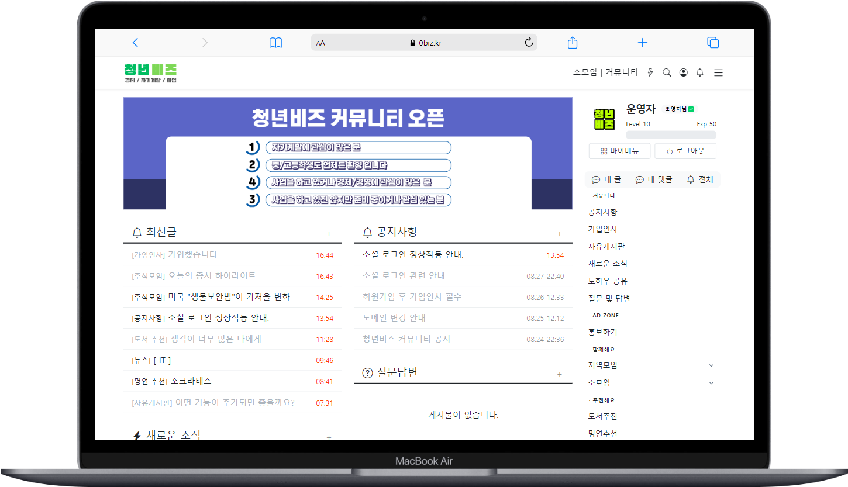
Task: Click the lightning bolt icon in the header
Action: [x=650, y=72]
